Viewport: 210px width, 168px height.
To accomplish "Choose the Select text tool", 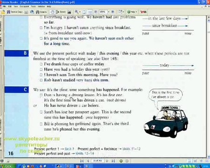I will [x=61, y=12].
